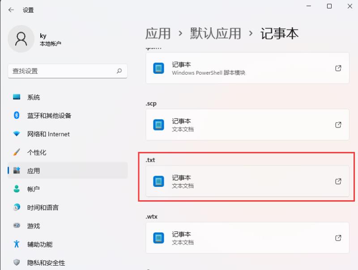The height and width of the screenshot is (270, 358).
Task: Open 帐户 settings from the sidebar
Action: pos(33,189)
